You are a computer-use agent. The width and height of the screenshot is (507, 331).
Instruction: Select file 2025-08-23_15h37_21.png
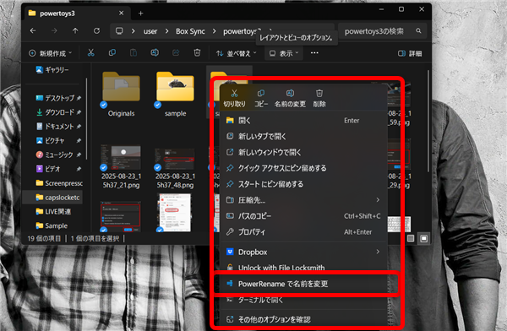click(x=121, y=167)
